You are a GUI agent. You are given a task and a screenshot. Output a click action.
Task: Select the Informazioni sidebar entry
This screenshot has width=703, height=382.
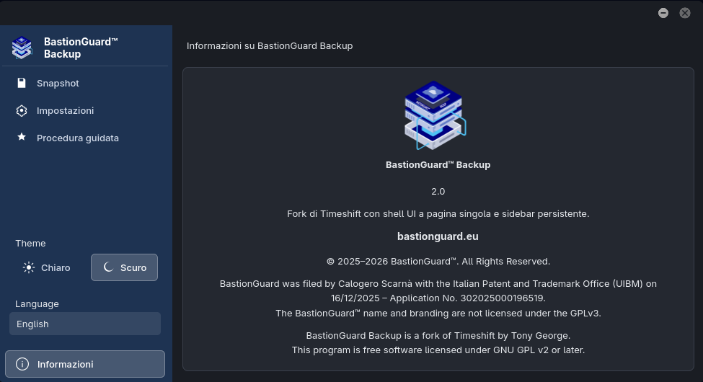(x=85, y=364)
